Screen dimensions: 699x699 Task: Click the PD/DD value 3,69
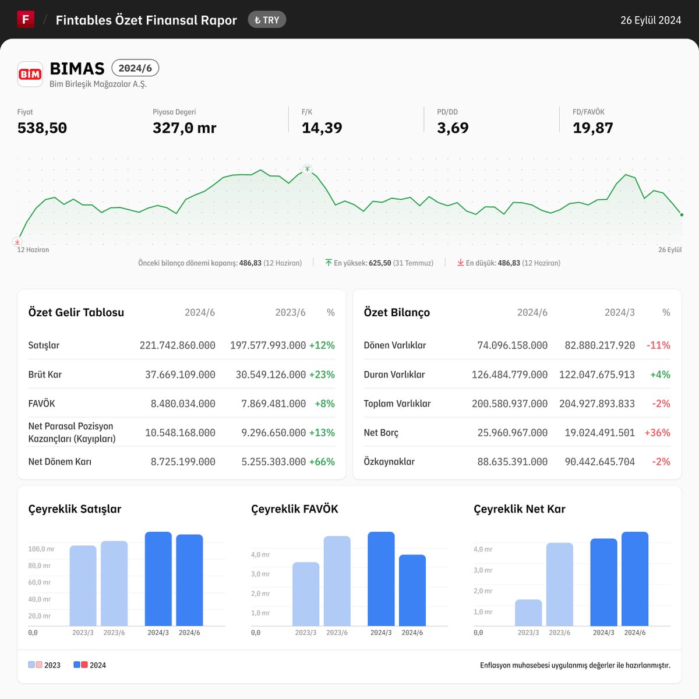click(x=453, y=128)
